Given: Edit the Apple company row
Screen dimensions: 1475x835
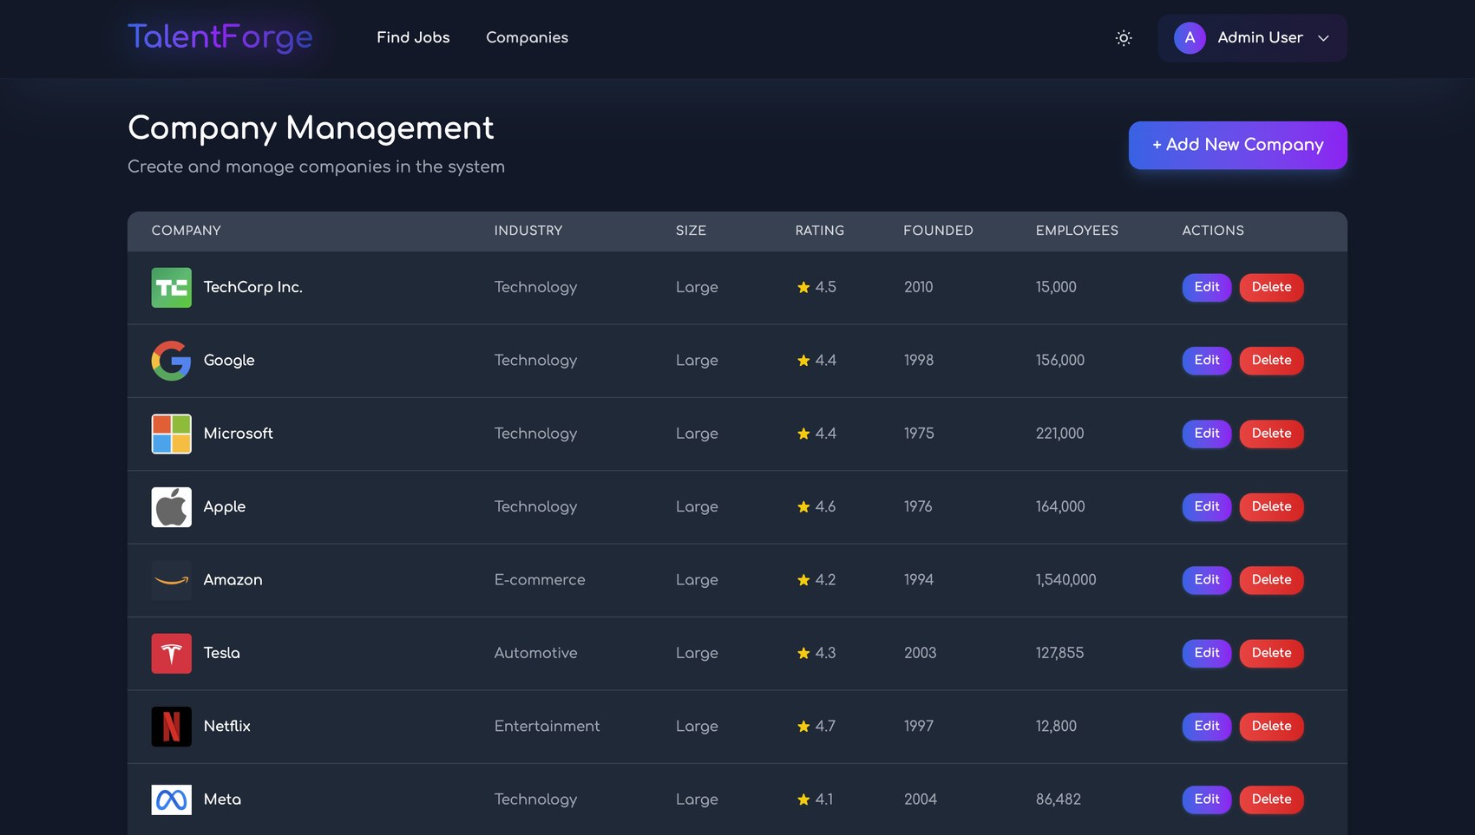Looking at the screenshot, I should tap(1207, 506).
